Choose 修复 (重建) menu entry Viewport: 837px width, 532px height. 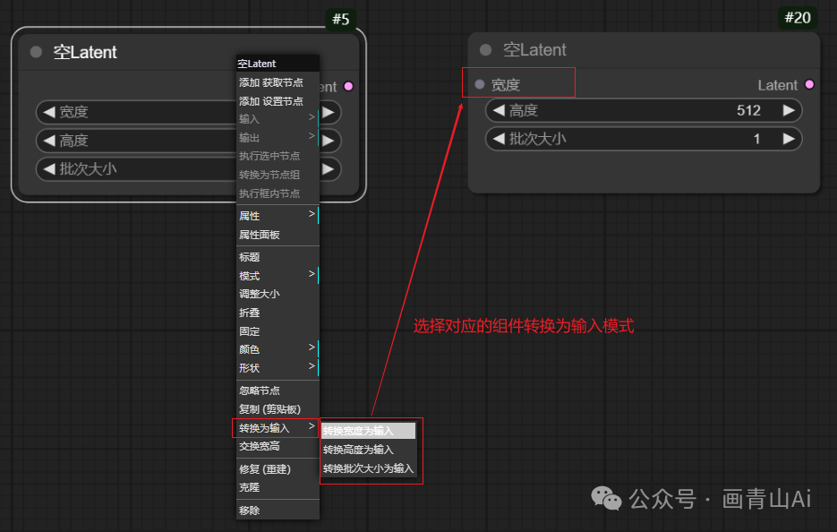tap(278, 469)
